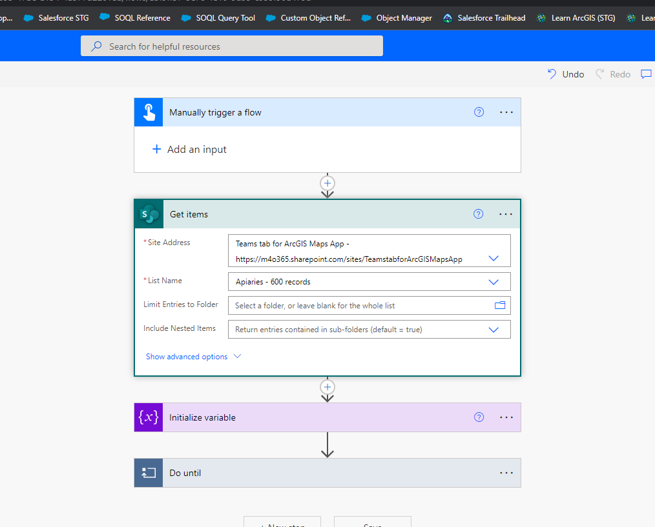Open the Get items ellipsis menu

pos(505,214)
